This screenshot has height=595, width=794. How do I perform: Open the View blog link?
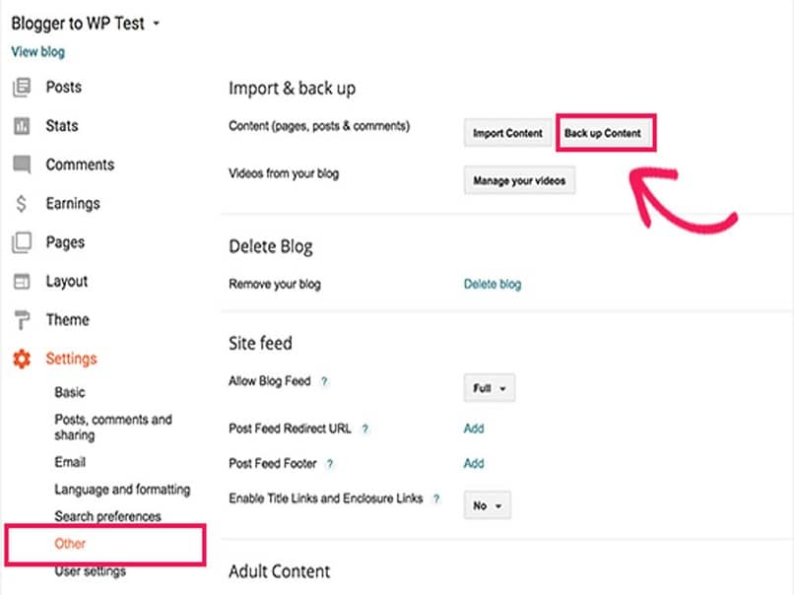(38, 52)
